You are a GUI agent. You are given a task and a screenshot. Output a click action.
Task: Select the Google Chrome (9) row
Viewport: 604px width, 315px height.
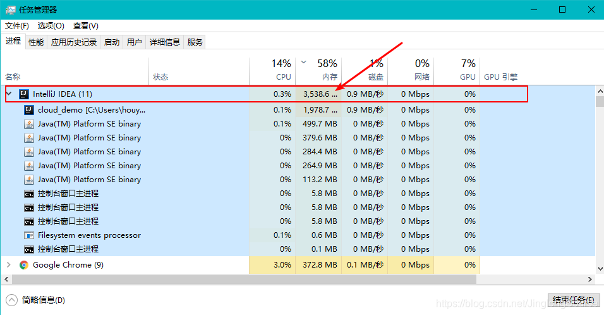(x=299, y=265)
